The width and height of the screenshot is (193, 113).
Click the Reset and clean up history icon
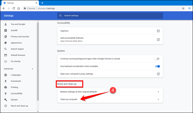[x=5, y=106]
